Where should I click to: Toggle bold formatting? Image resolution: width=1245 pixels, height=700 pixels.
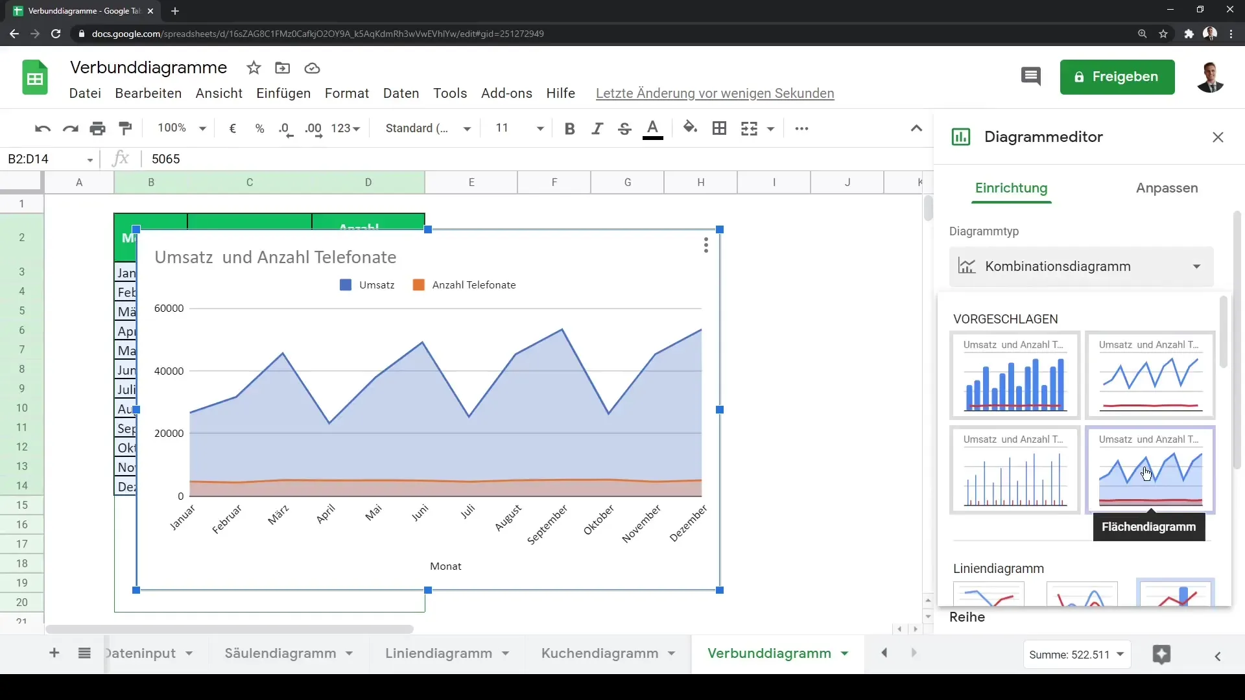pos(569,128)
